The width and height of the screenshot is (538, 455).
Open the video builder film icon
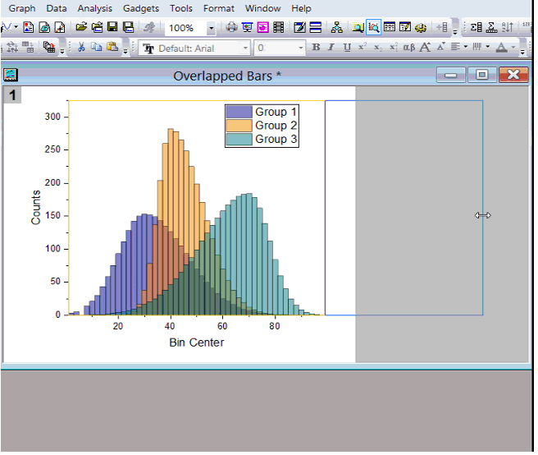click(279, 27)
